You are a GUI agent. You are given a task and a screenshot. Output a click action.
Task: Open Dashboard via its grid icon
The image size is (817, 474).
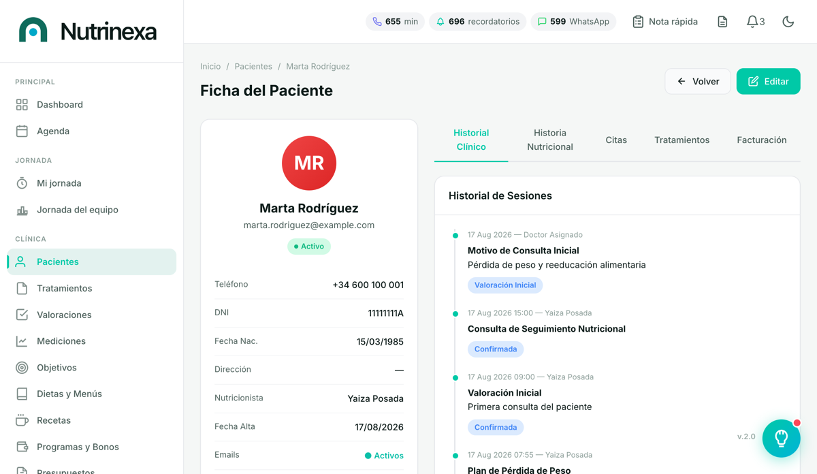point(22,105)
